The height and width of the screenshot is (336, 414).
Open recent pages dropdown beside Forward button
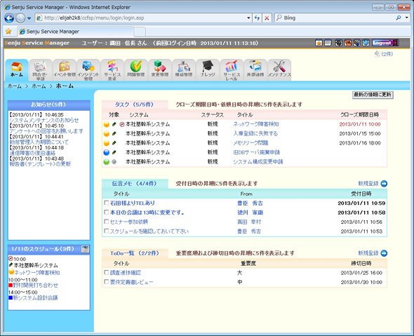(29, 18)
